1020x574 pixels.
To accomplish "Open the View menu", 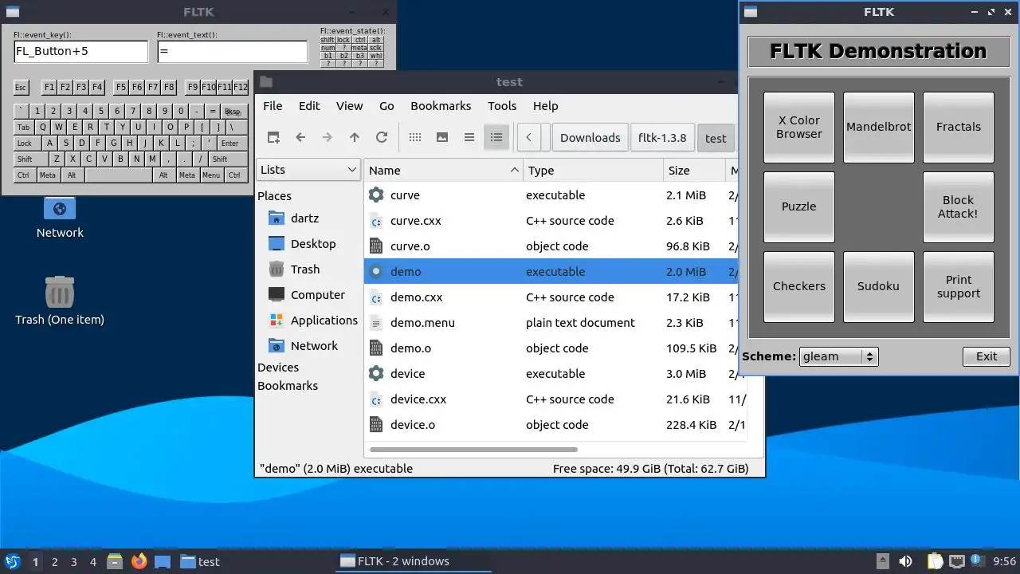I will point(349,106).
